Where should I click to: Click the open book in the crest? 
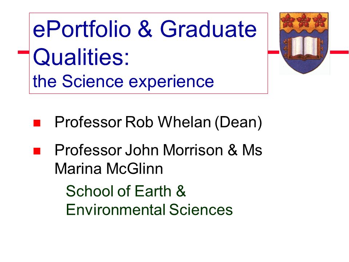pos(304,48)
